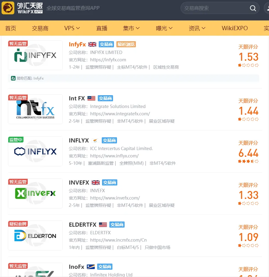Image resolution: width=269 pixels, height=277 pixels.
Task: Open the INFYFX logo thumbnail
Action: (x=35, y=55)
